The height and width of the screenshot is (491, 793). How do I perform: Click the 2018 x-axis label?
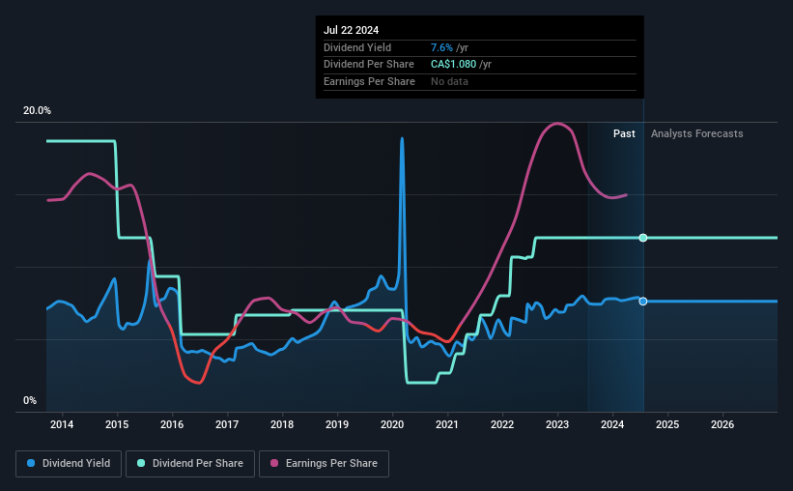coord(282,424)
